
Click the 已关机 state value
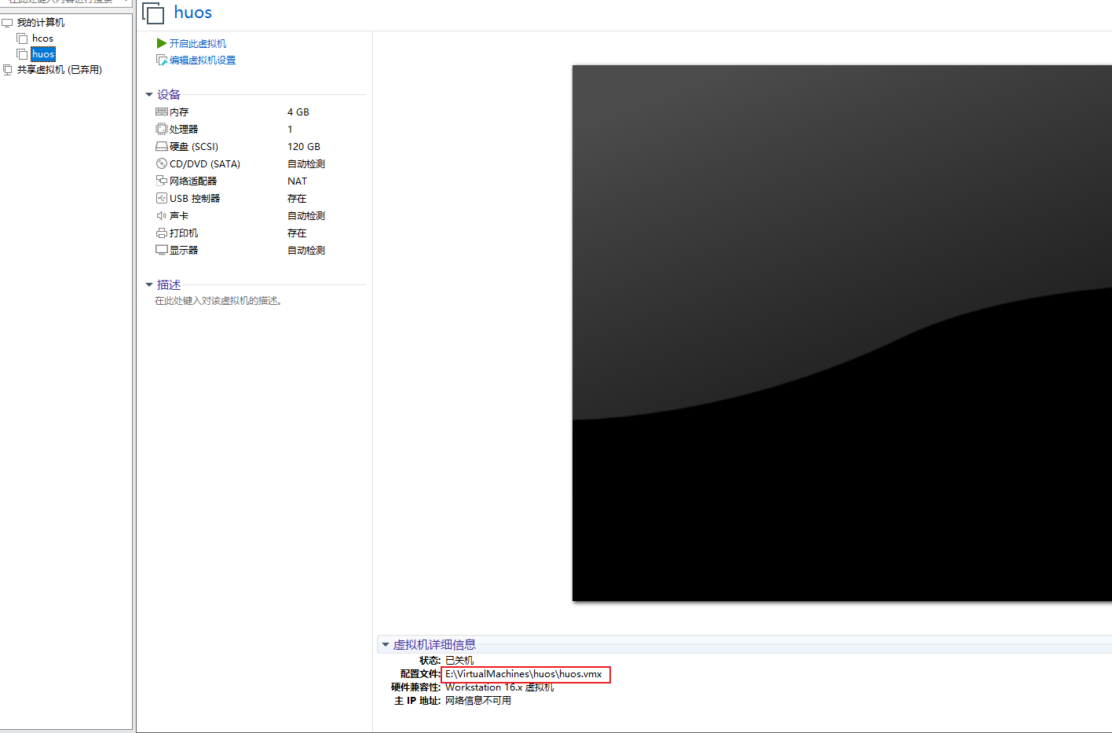(x=459, y=661)
